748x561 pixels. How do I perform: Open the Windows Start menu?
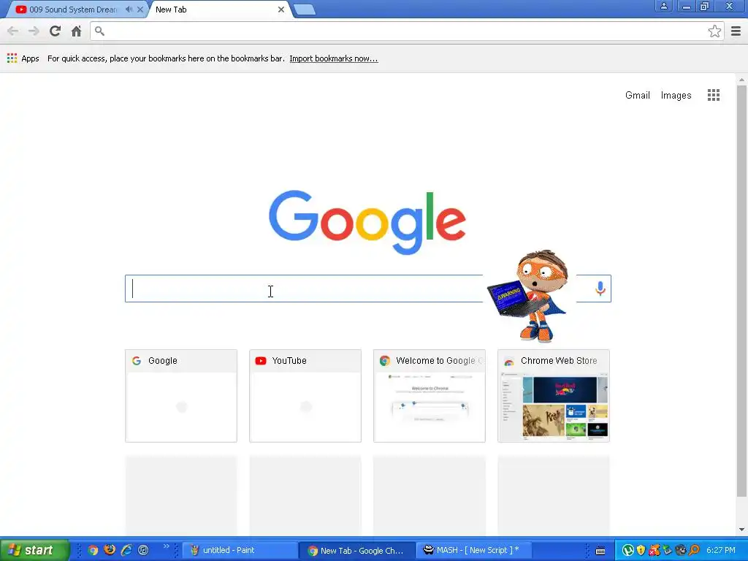coord(34,550)
